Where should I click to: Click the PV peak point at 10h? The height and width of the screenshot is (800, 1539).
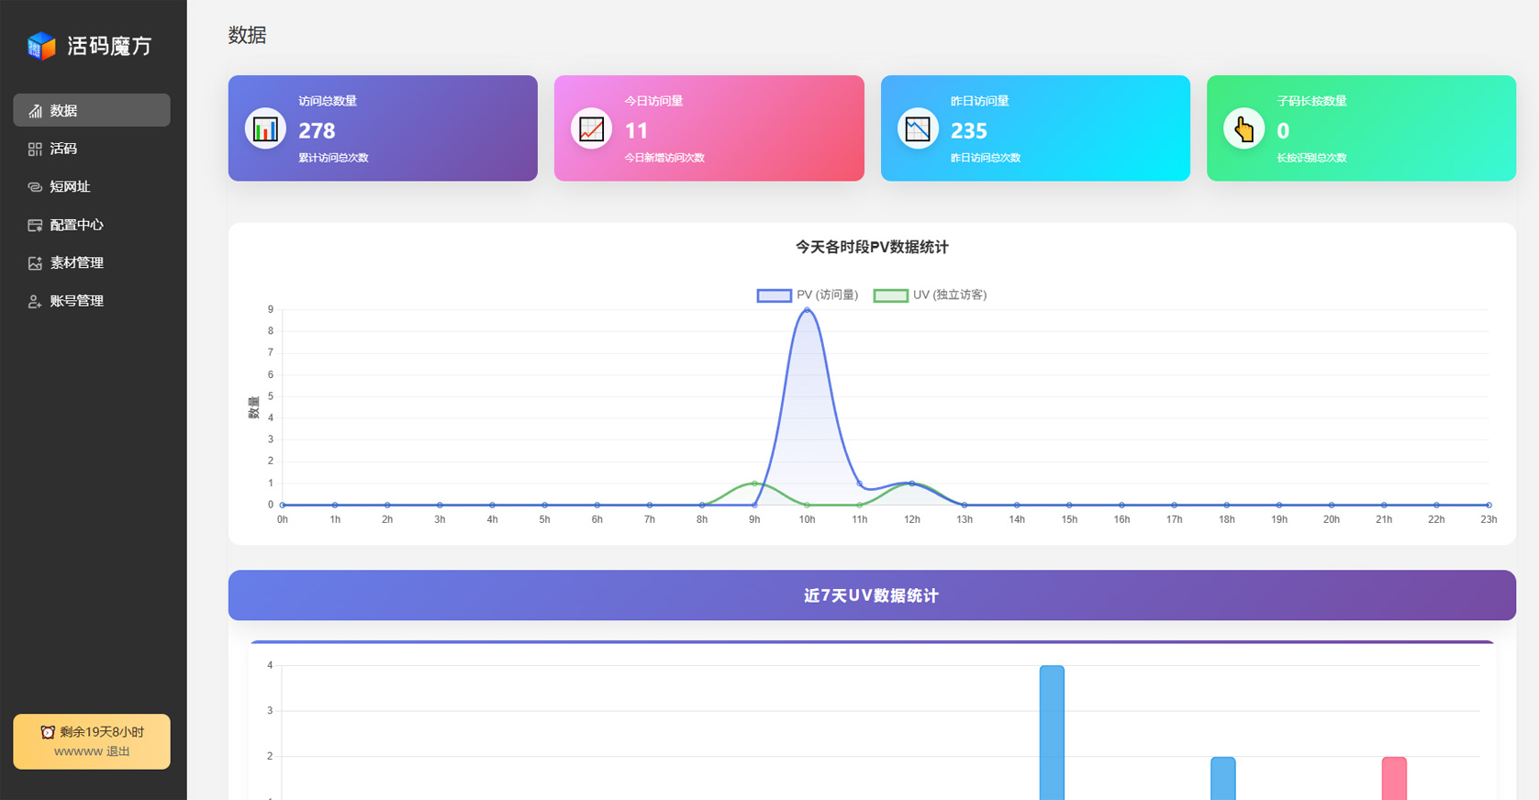(x=807, y=310)
